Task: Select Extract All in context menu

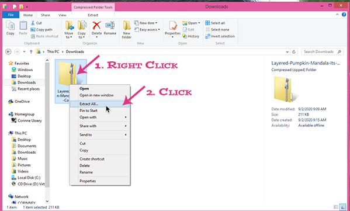Action: (x=99, y=104)
